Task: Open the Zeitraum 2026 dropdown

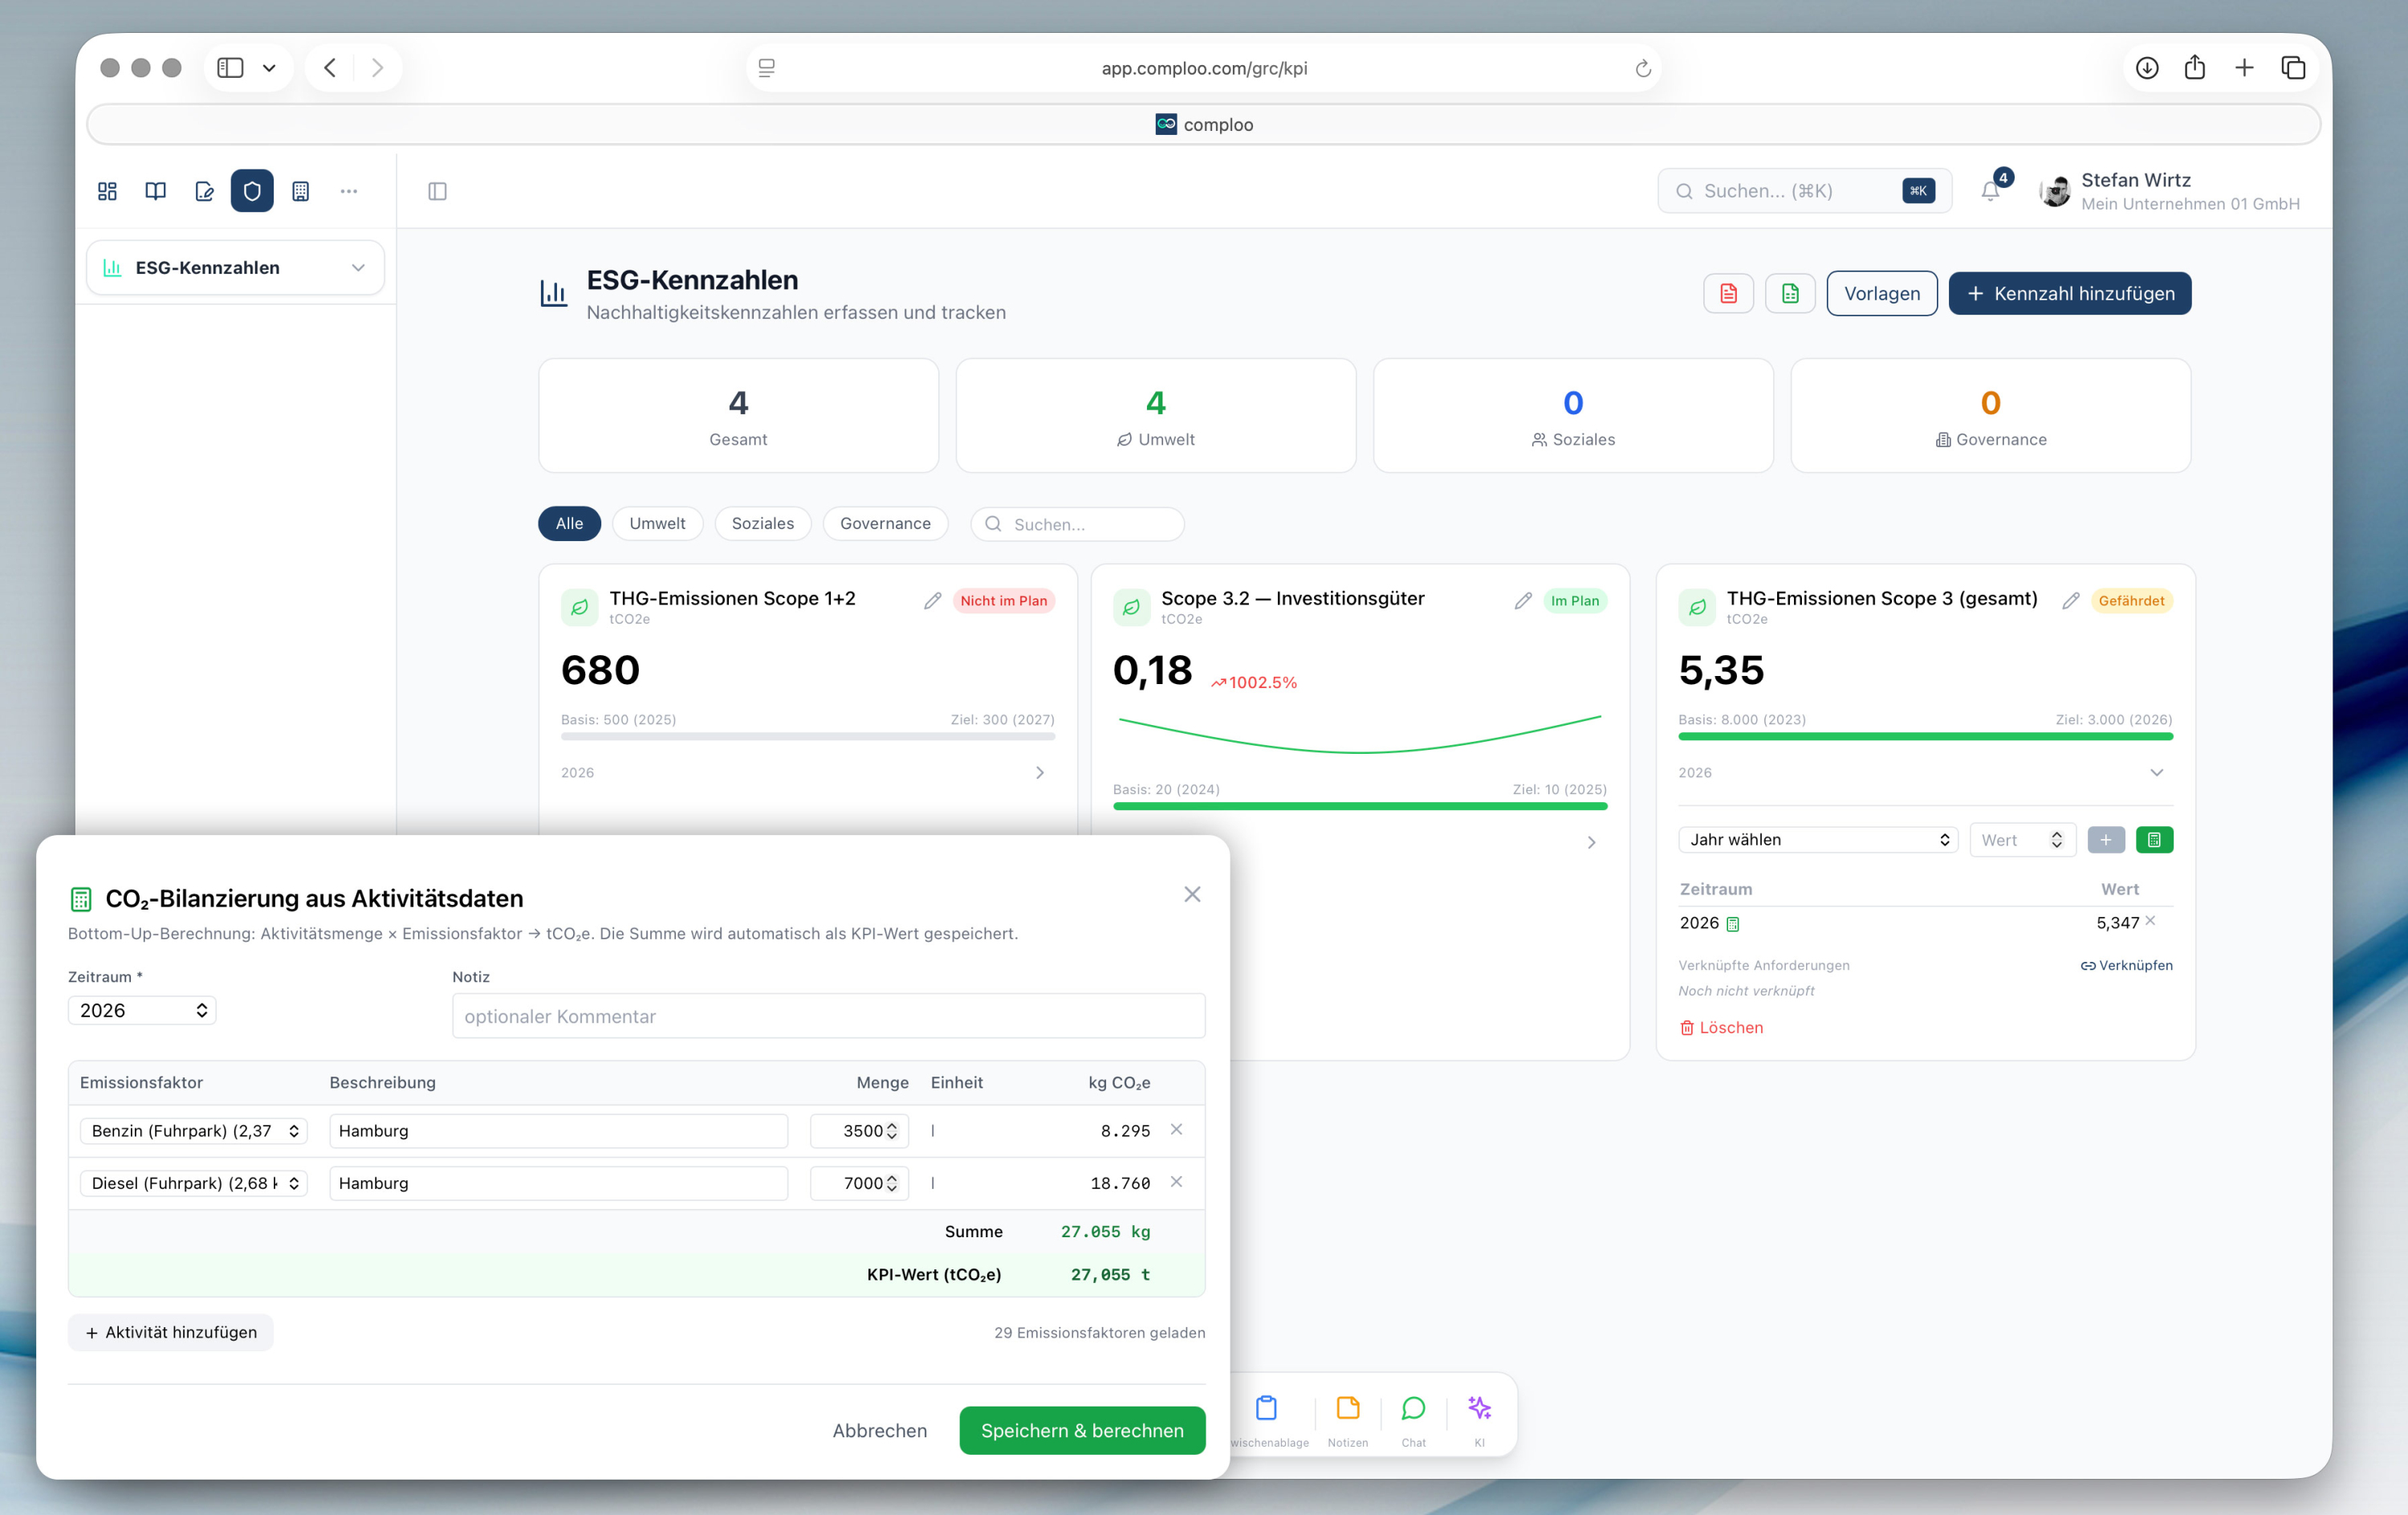Action: [x=142, y=1010]
